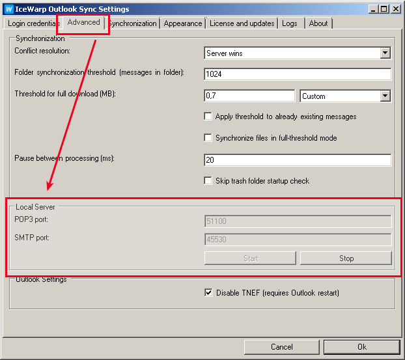Select the Advanced tab
Screen dimensions: 405x360
click(84, 22)
